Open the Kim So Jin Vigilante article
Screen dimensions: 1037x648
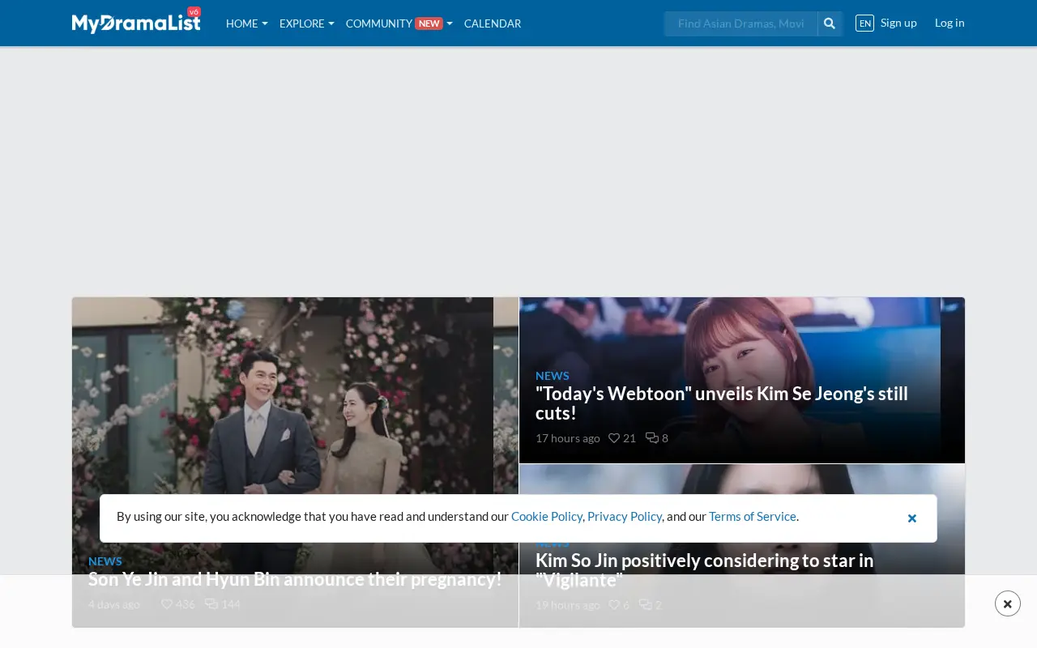pyautogui.click(x=705, y=570)
